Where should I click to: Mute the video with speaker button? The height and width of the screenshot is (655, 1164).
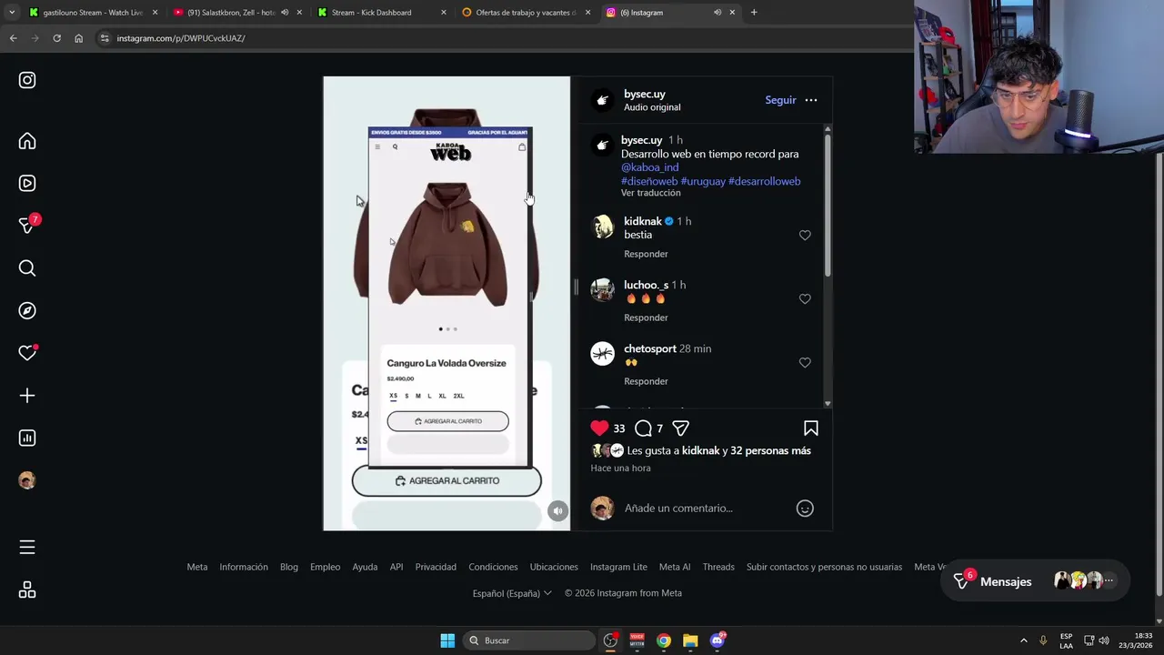[558, 511]
